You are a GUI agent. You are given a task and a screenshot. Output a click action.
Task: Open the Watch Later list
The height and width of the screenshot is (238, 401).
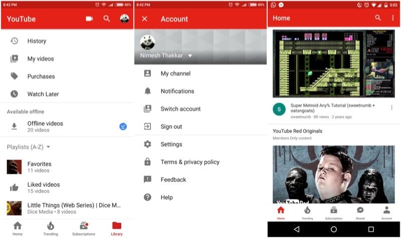coord(43,94)
